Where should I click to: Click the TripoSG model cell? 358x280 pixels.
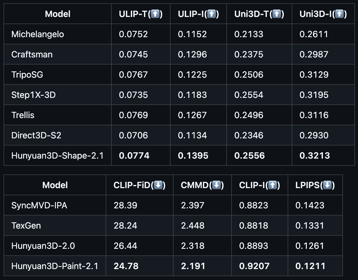coord(27,75)
